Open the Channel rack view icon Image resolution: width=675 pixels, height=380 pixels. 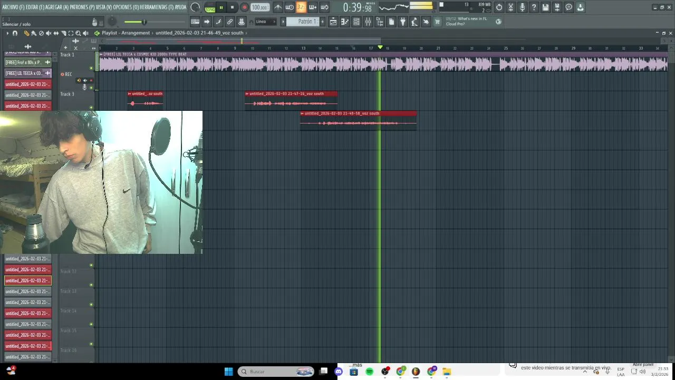coord(356,22)
